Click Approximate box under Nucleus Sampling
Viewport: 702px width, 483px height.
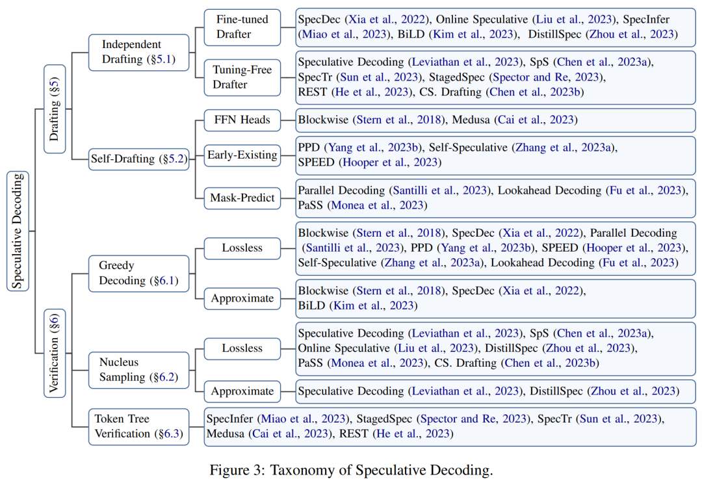point(242,391)
